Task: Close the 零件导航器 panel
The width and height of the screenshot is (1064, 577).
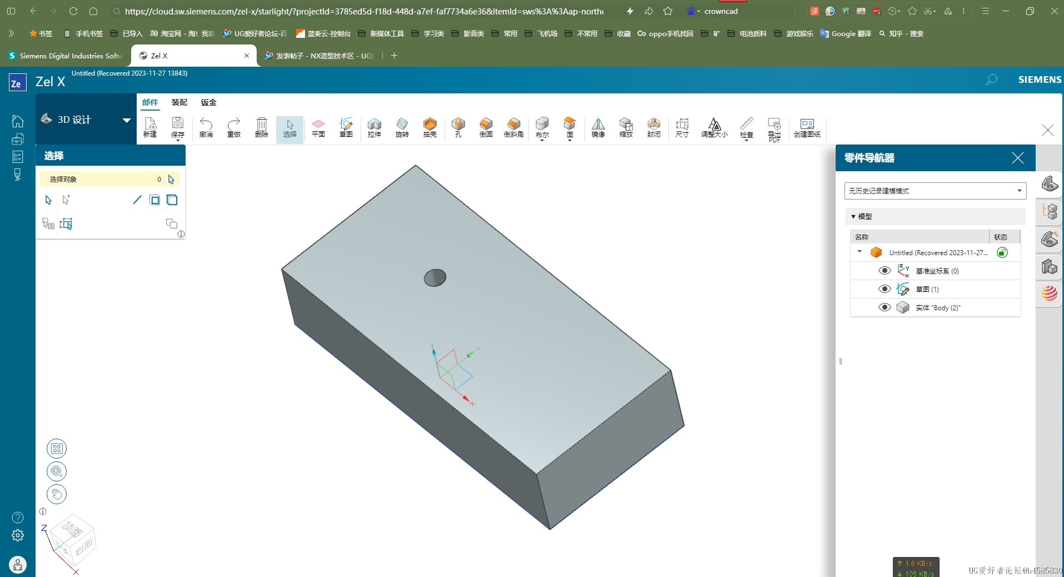Action: (1018, 158)
